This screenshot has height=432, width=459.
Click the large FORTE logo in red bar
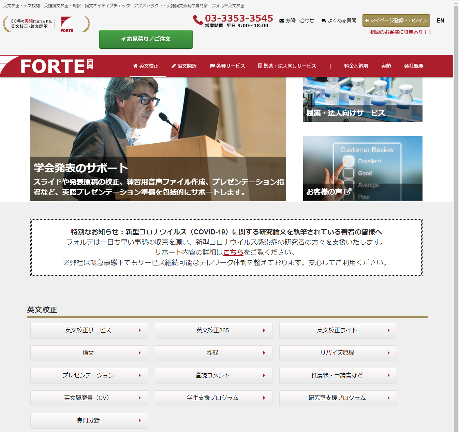[x=53, y=66]
